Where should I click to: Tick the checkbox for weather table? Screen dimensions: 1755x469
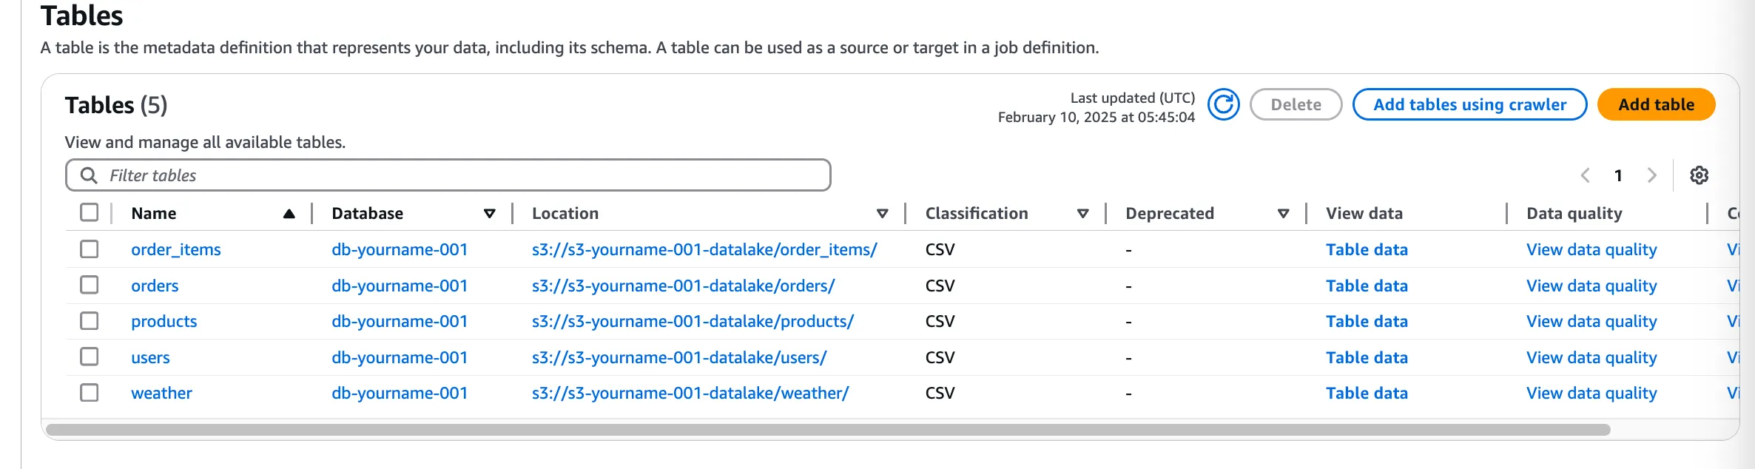click(x=90, y=393)
